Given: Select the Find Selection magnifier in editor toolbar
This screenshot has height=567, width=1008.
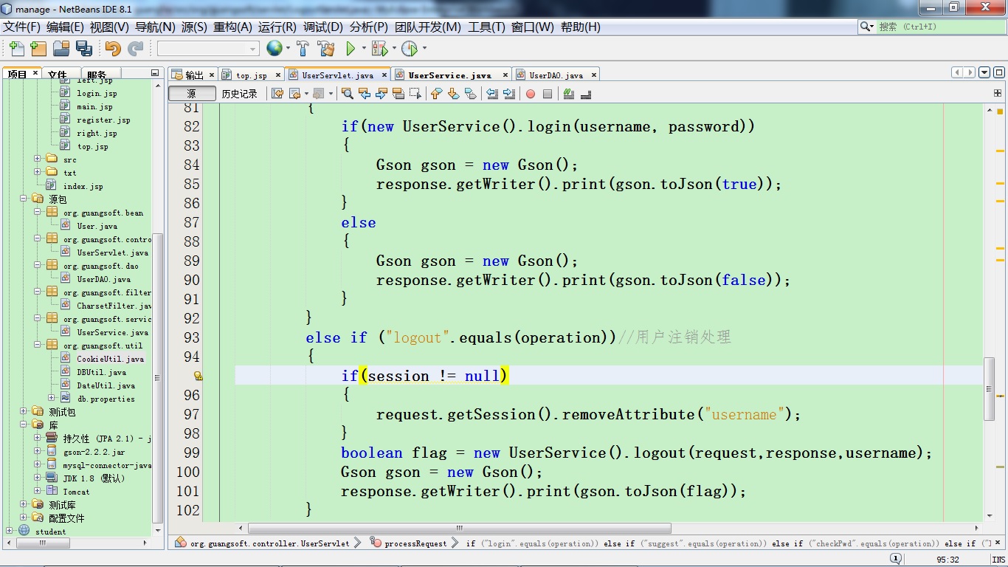Looking at the screenshot, I should [347, 94].
